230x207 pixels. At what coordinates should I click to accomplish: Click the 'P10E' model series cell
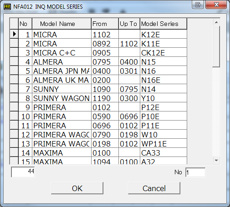coord(164,116)
